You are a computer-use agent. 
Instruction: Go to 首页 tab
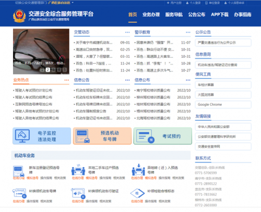133,15
